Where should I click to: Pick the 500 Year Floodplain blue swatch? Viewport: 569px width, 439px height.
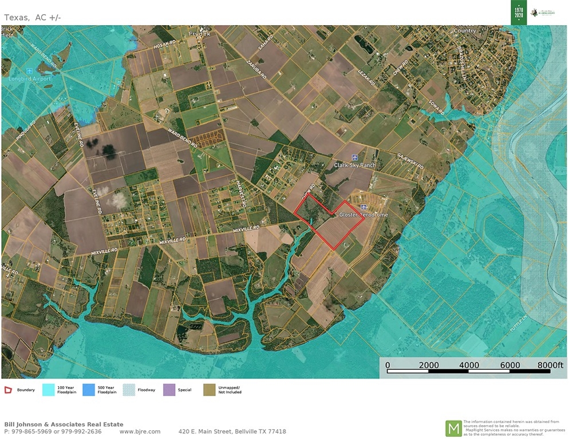[x=89, y=390]
